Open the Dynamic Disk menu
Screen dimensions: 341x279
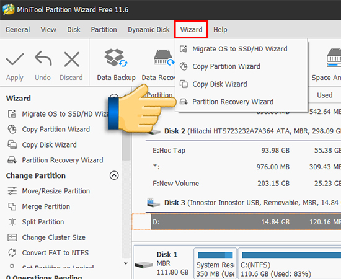tap(149, 30)
